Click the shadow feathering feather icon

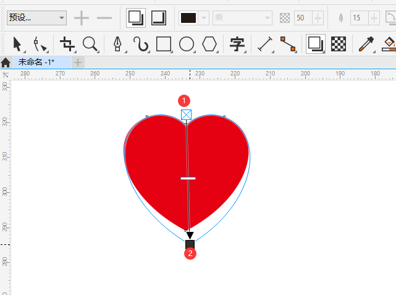pos(340,18)
